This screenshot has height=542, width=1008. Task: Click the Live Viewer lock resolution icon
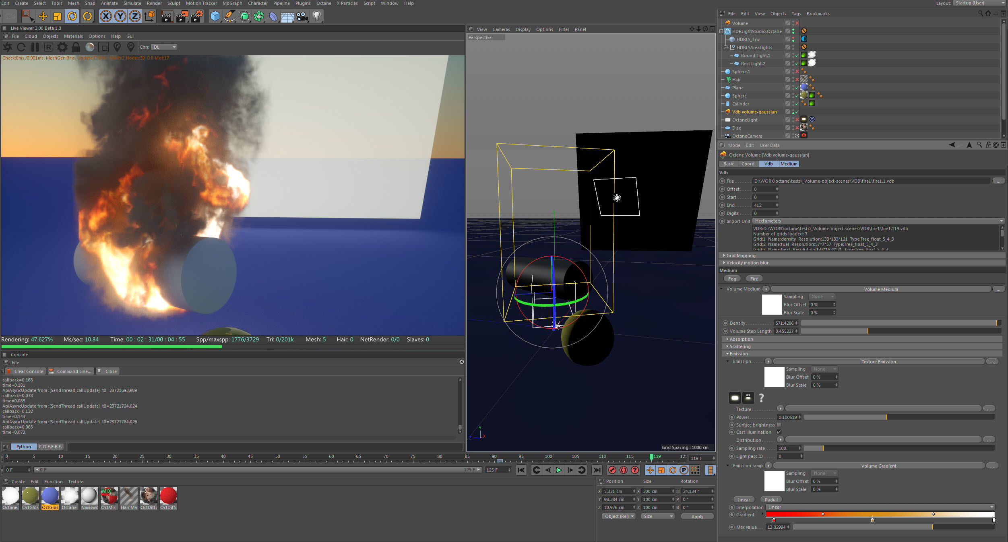tap(76, 47)
